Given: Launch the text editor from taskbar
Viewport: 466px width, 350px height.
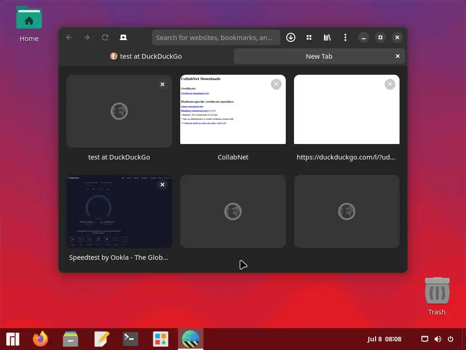Looking at the screenshot, I should click(x=101, y=339).
